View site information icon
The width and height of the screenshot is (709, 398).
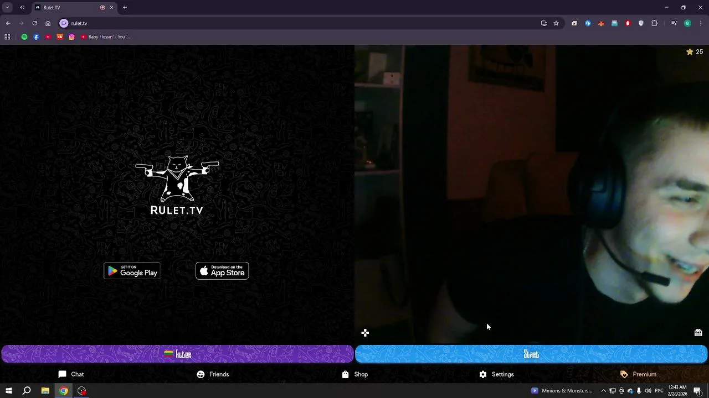coord(64,23)
